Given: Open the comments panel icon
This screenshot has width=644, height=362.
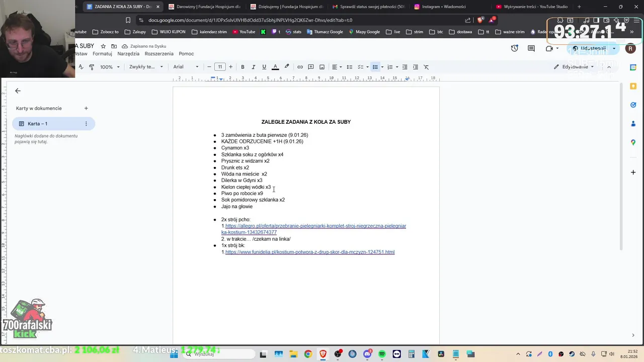Looking at the screenshot, I should (x=531, y=48).
